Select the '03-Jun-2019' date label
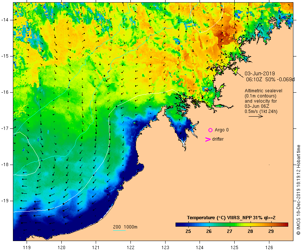Image resolution: width=303 pixels, height=251 pixels. coord(260,73)
